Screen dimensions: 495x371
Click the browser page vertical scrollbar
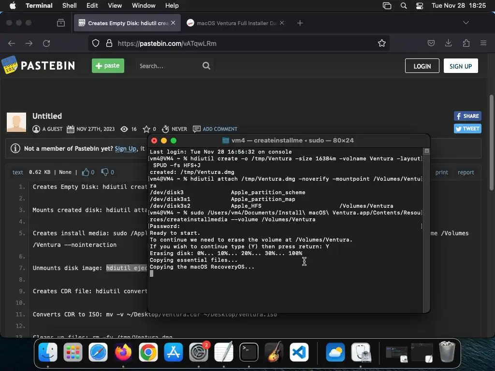[x=492, y=143]
